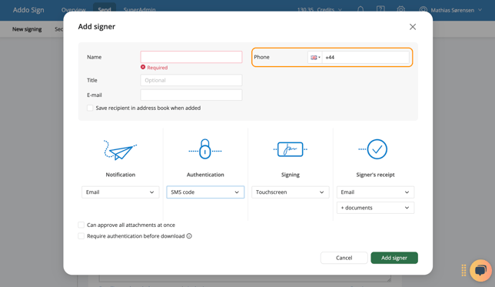Screen dimensions: 495x287
Task: Open the chat support bubble icon
Action: pyautogui.click(x=480, y=271)
